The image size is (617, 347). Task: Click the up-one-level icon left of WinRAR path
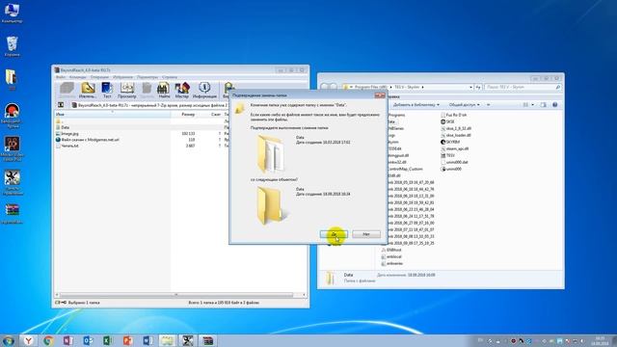(61, 105)
